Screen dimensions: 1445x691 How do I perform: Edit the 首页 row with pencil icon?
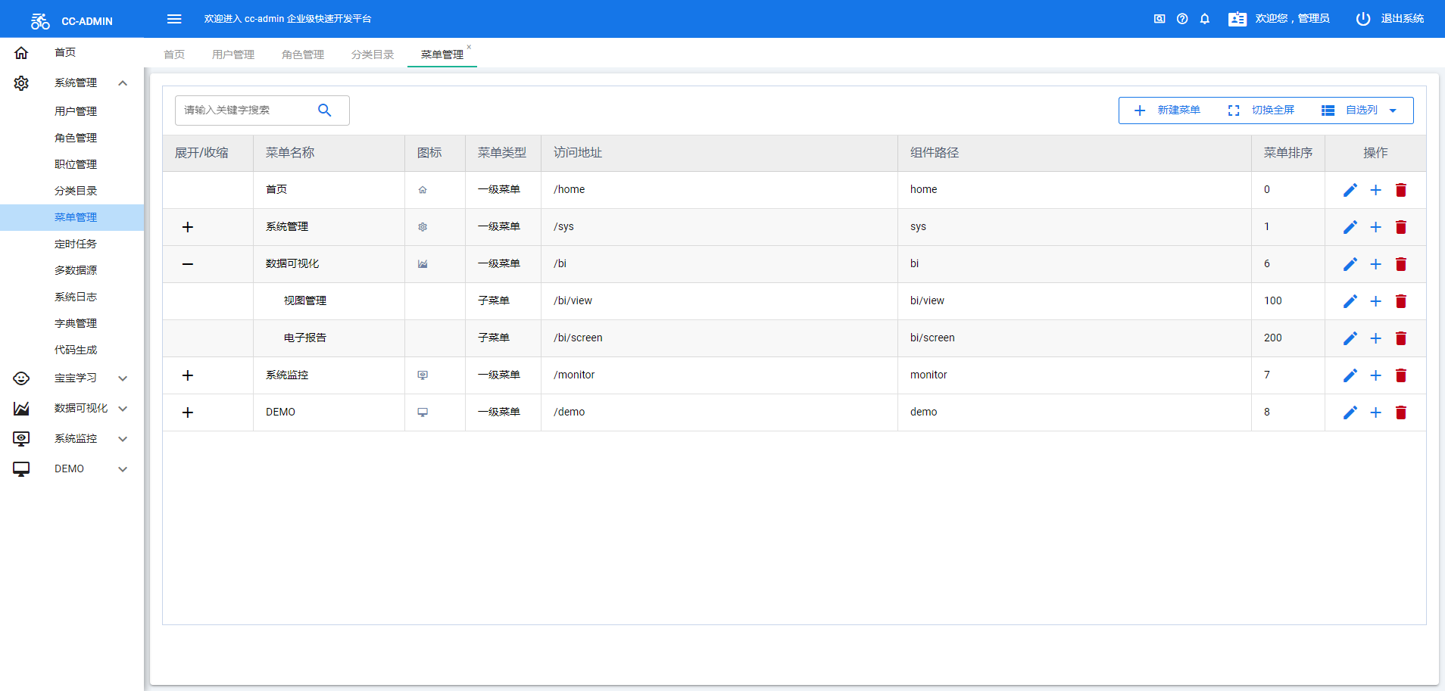click(1350, 190)
